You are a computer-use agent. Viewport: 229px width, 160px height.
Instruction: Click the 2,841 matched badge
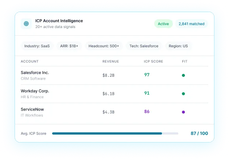191,24
